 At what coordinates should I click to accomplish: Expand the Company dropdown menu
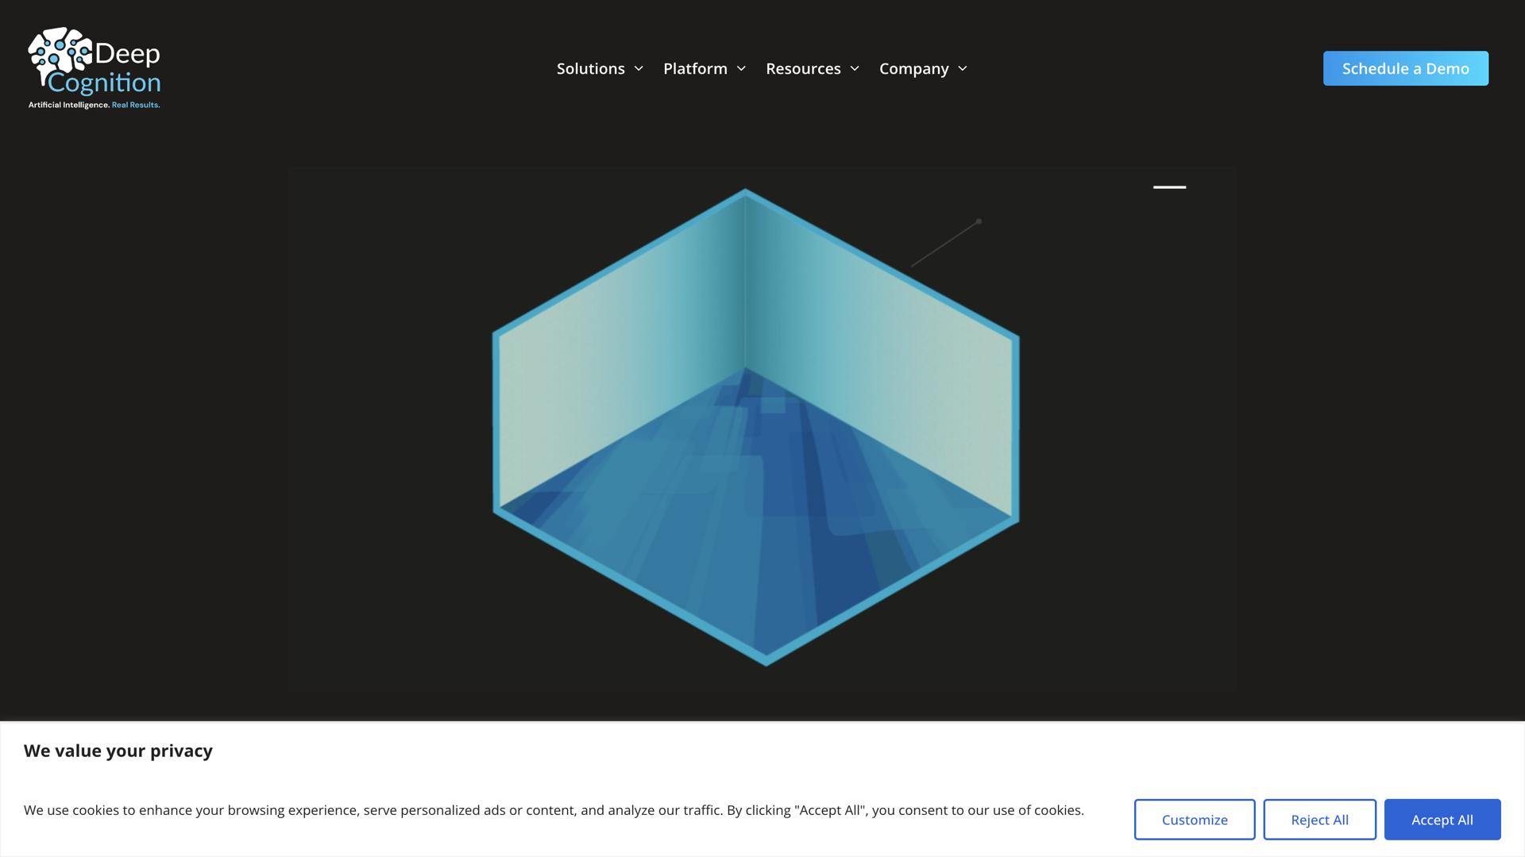tap(914, 68)
